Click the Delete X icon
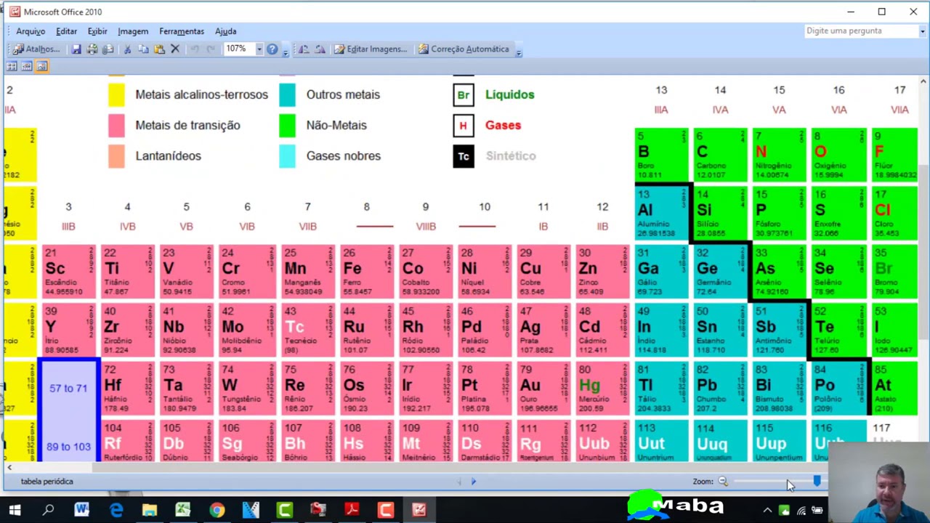Screen dimensions: 930x523 click(x=175, y=49)
